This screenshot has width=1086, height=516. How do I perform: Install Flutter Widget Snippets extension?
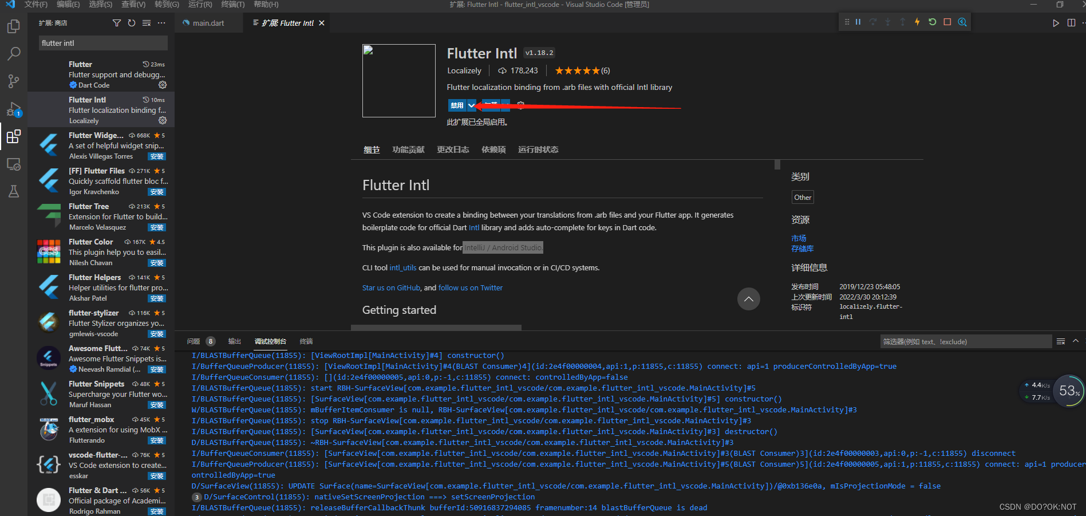point(157,156)
